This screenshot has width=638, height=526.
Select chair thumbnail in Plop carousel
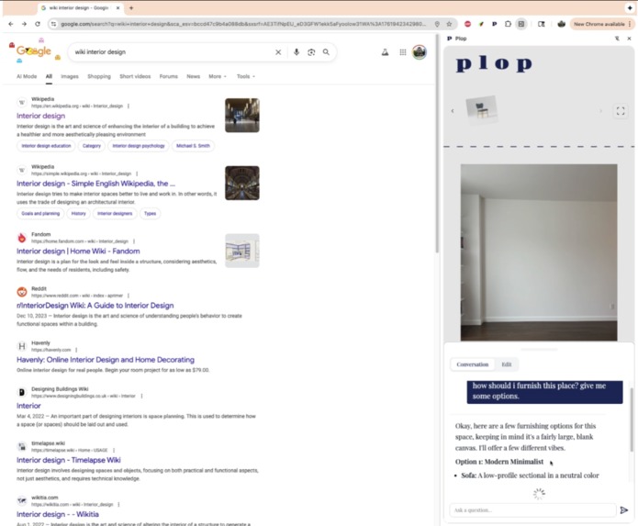click(481, 110)
